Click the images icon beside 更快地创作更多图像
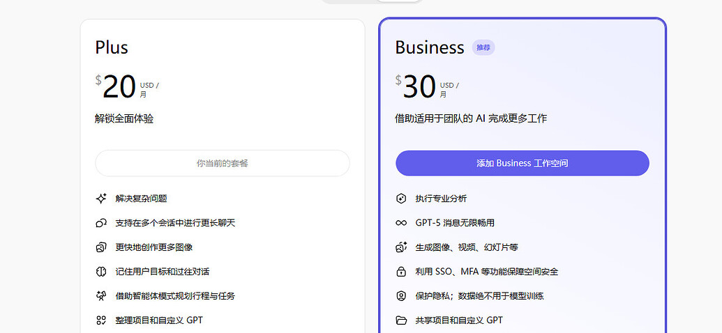Image resolution: width=722 pixels, height=333 pixels. 101,247
